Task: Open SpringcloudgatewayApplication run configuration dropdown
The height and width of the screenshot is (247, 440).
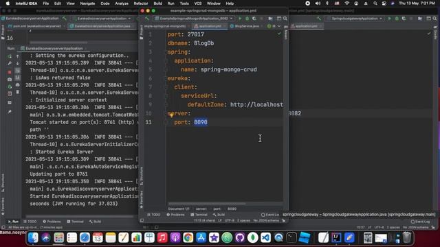Action: coord(355,19)
